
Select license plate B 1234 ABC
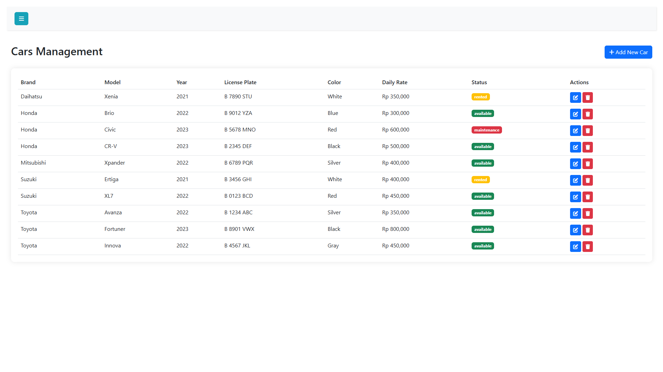pyautogui.click(x=238, y=213)
